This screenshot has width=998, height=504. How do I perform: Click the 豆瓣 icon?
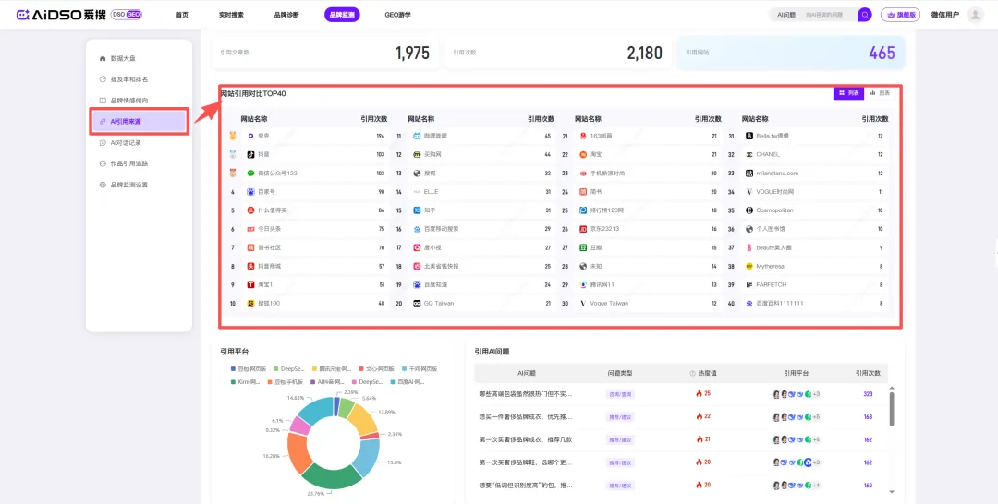584,247
